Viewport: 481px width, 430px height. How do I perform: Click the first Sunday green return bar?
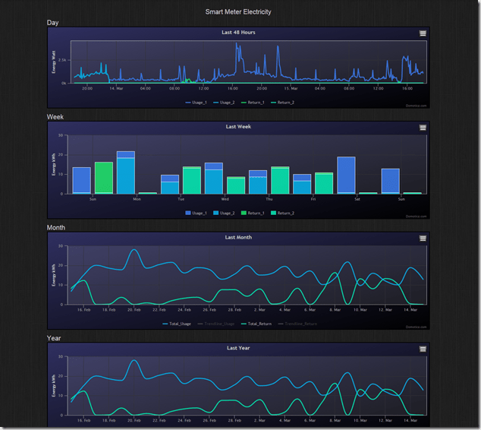[104, 178]
